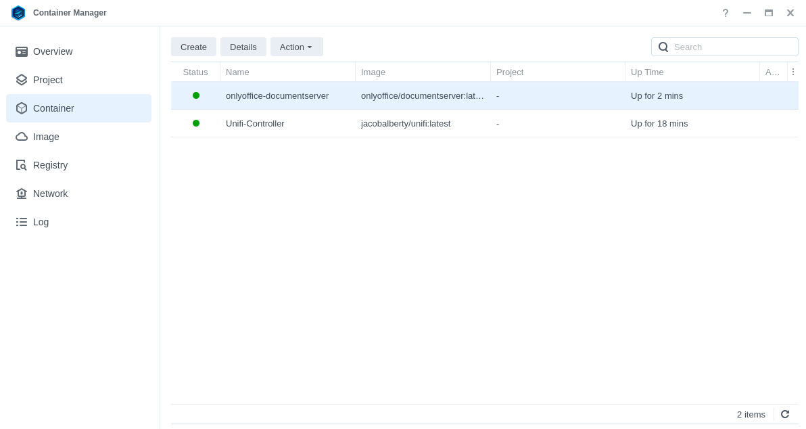The height and width of the screenshot is (429, 806).
Task: Click the Container cube icon
Action: pos(22,108)
